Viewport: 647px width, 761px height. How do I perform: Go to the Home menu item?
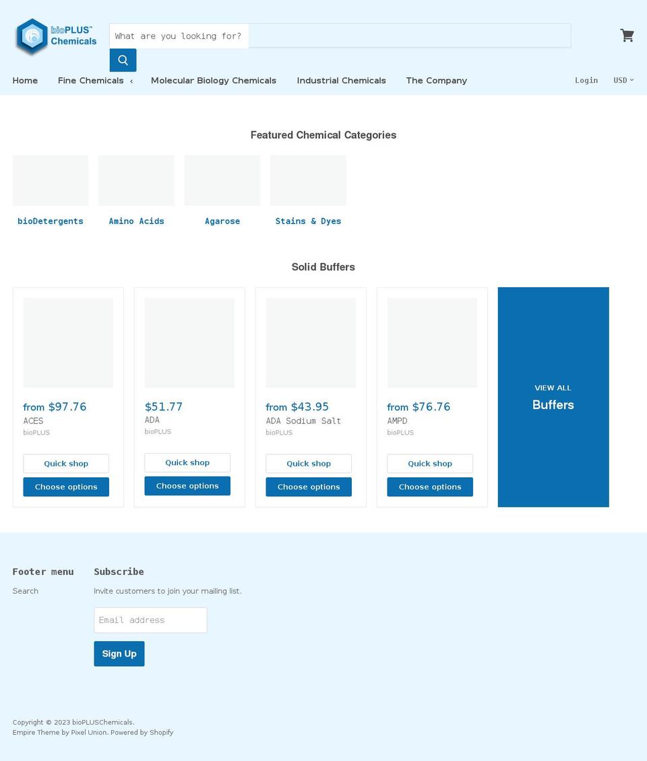(25, 81)
